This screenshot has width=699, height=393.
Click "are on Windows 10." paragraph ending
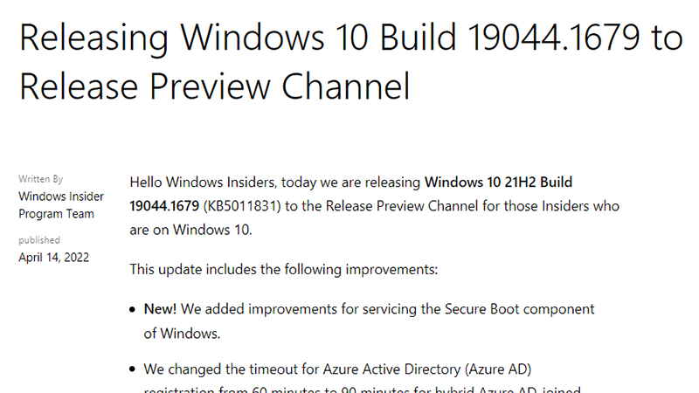pyautogui.click(x=190, y=231)
